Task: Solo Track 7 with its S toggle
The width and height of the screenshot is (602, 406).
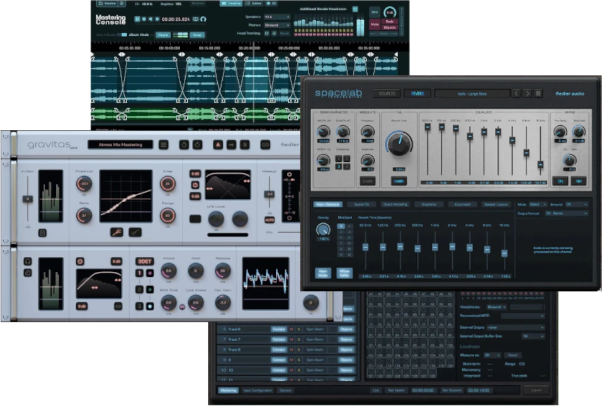Action: (299, 339)
